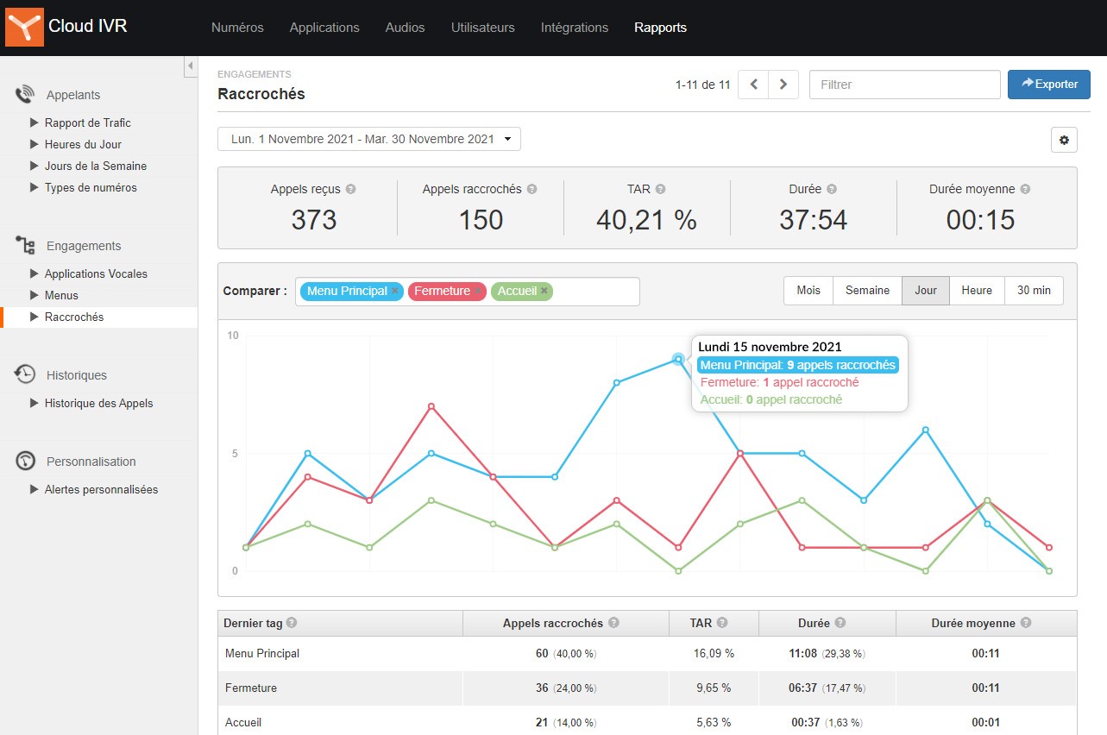Expand Historique des Appels entry

[x=98, y=403]
